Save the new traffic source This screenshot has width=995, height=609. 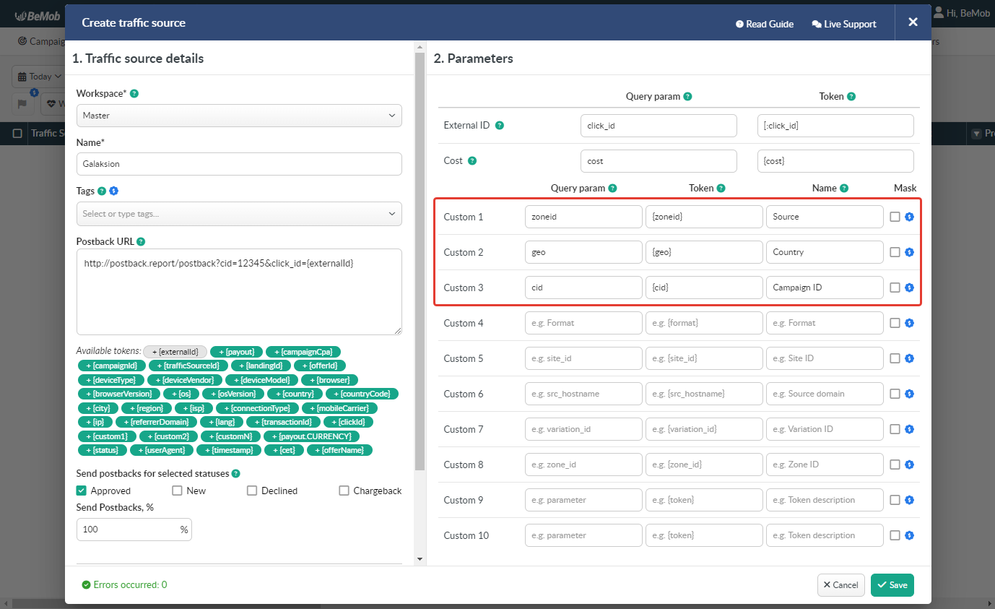click(892, 585)
